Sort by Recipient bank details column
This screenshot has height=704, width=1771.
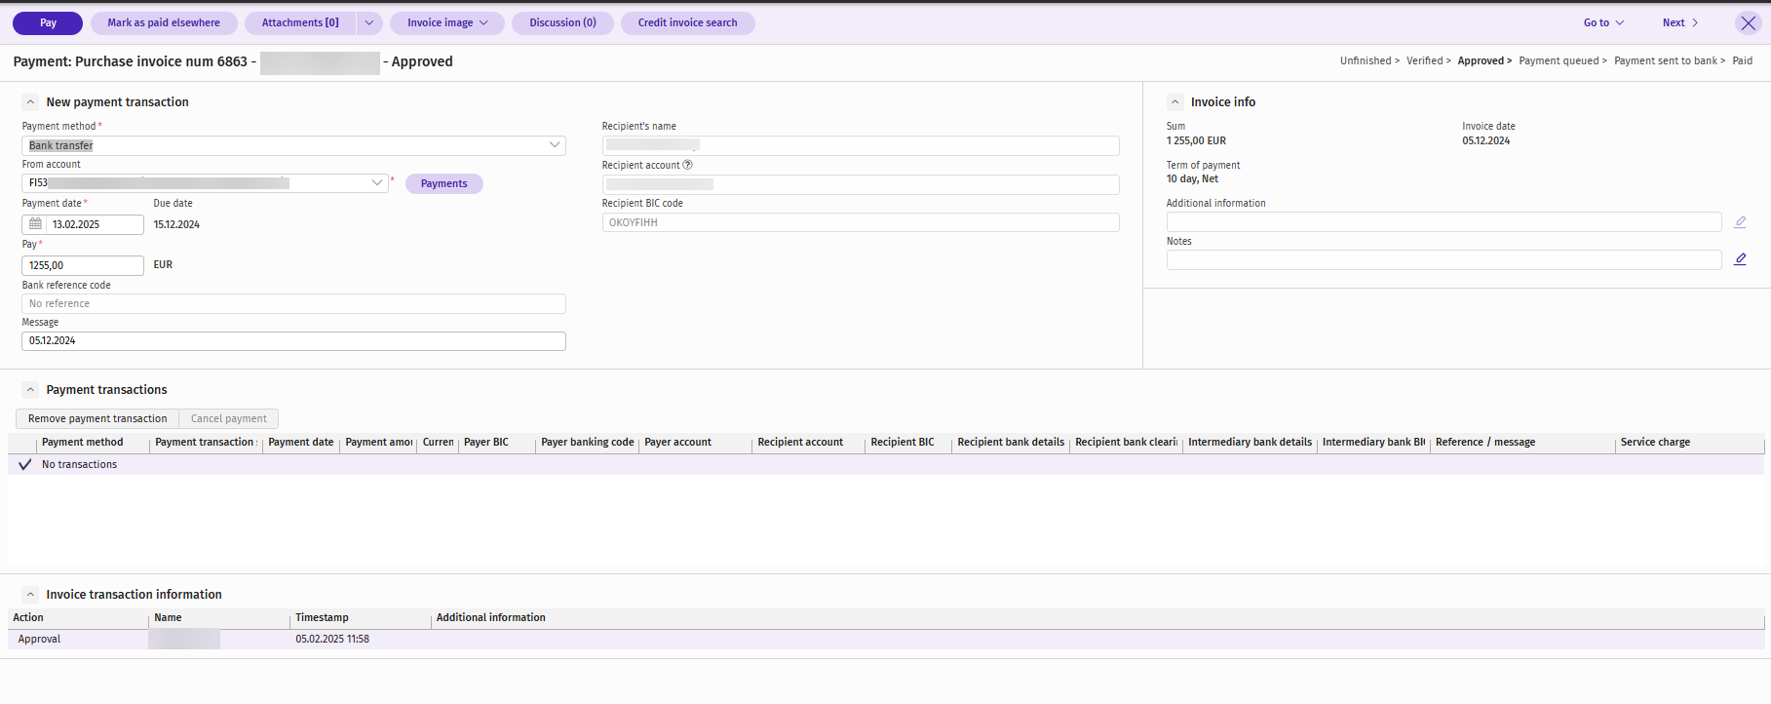coord(1011,443)
